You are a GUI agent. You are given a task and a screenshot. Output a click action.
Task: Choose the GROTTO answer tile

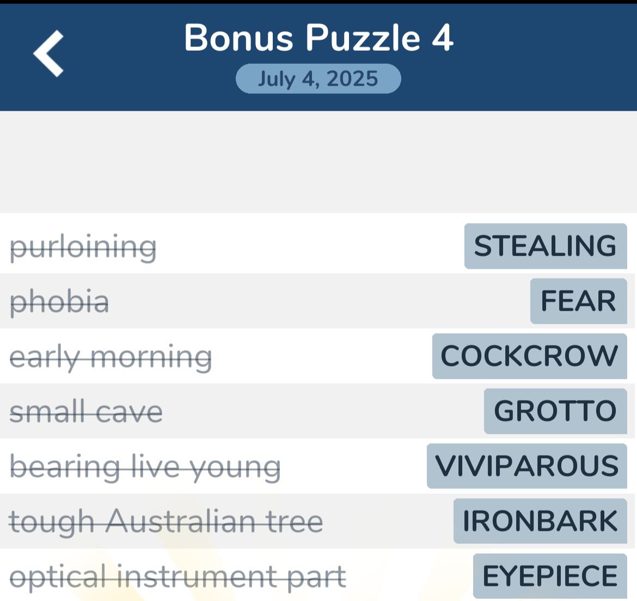(x=555, y=411)
